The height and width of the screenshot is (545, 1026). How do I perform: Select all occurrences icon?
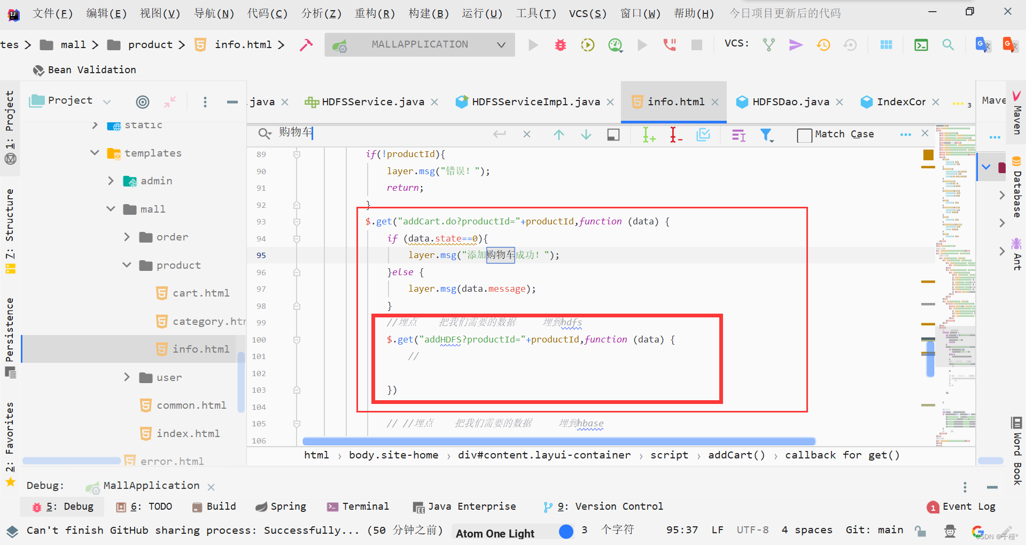[703, 135]
